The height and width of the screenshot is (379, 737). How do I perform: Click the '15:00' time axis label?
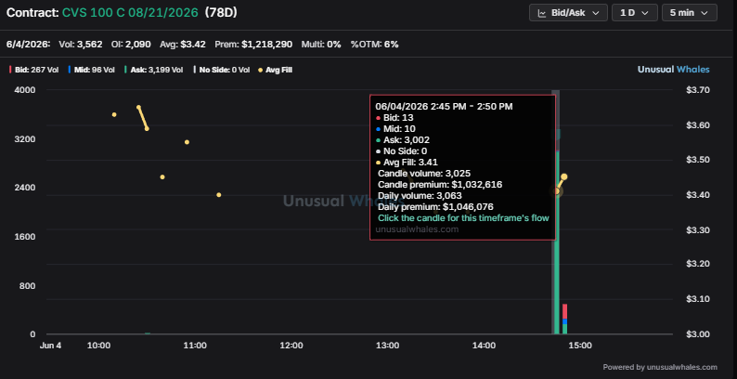click(x=580, y=346)
